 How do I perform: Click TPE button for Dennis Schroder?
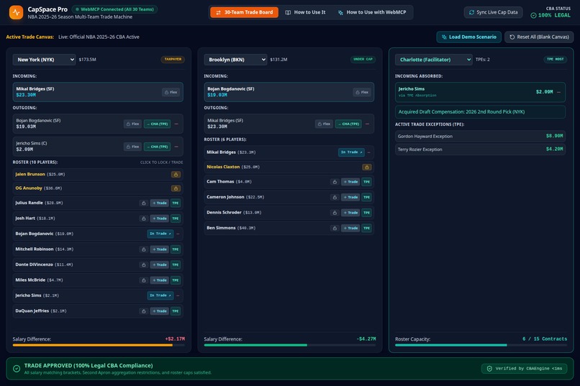coord(366,213)
